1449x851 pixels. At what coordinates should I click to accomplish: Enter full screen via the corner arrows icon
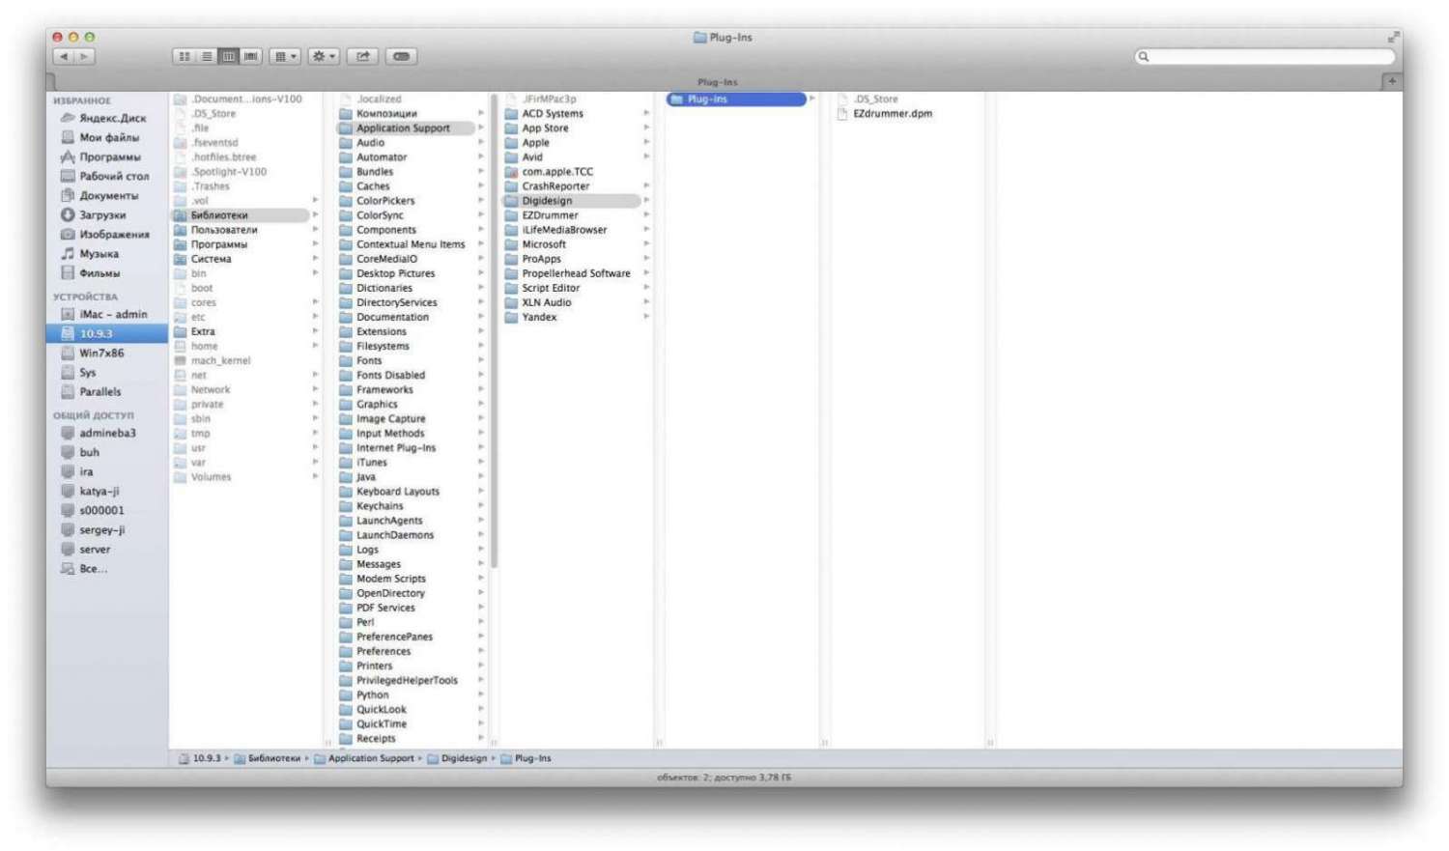pos(1393,38)
